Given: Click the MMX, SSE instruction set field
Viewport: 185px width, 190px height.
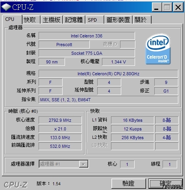Looking at the screenshot, I should click(108, 100).
